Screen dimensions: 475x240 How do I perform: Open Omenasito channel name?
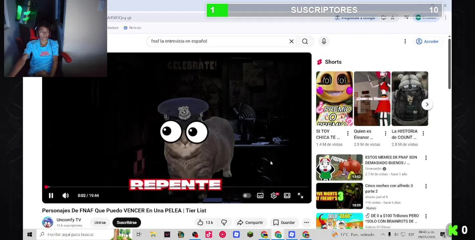(373, 169)
